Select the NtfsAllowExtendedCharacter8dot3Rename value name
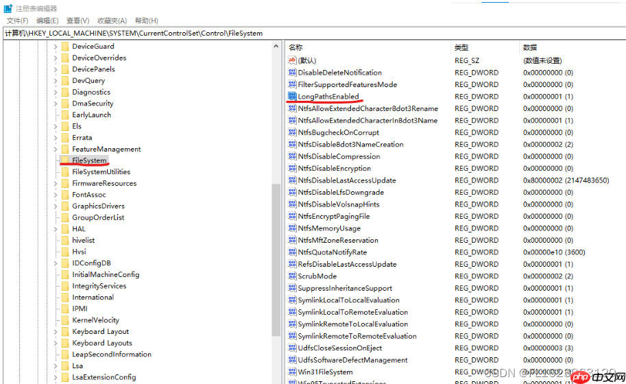626x384 pixels. coord(368,108)
